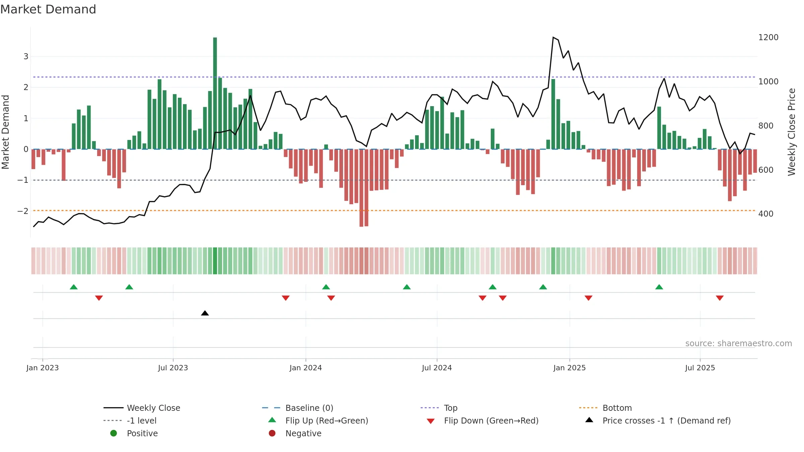
Task: Click the Weekly Close Price axis title
Action: 792,132
